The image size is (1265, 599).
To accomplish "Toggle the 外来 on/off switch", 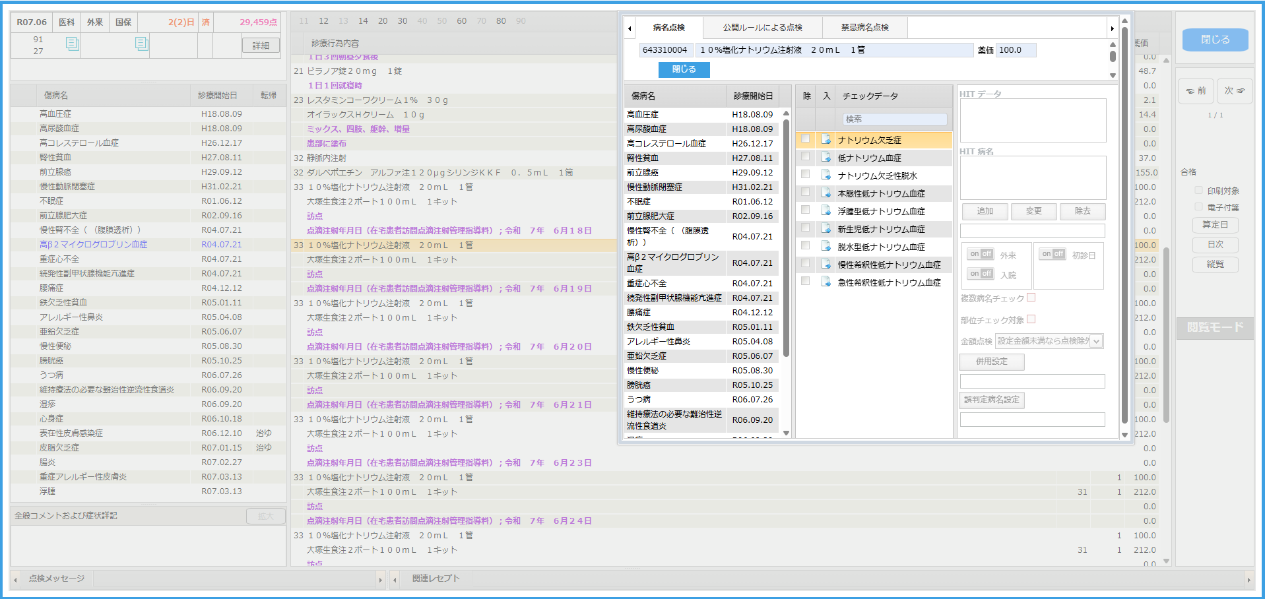I will [x=981, y=254].
